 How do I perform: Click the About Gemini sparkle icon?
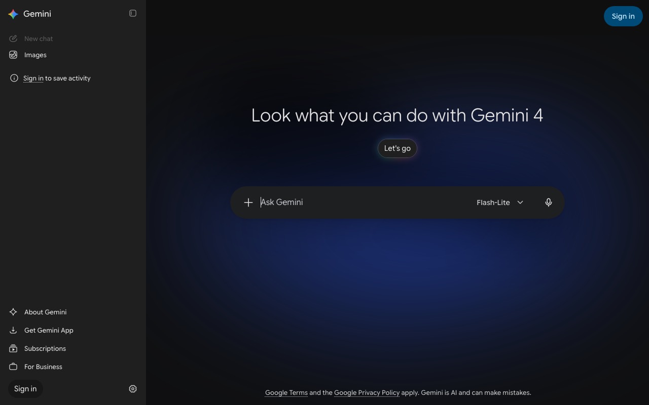13,312
